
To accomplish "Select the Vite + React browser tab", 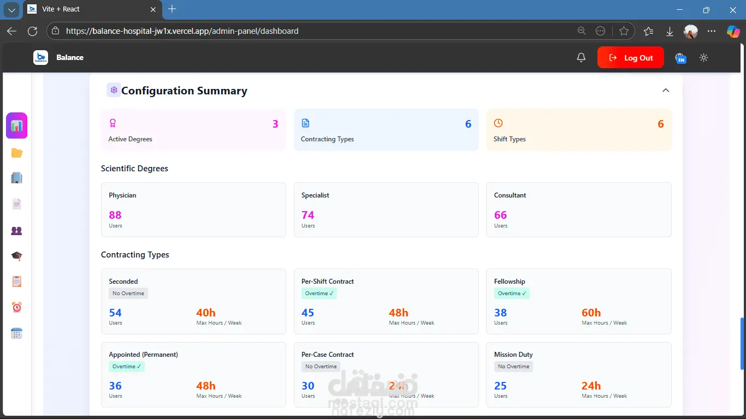I will click(x=92, y=9).
